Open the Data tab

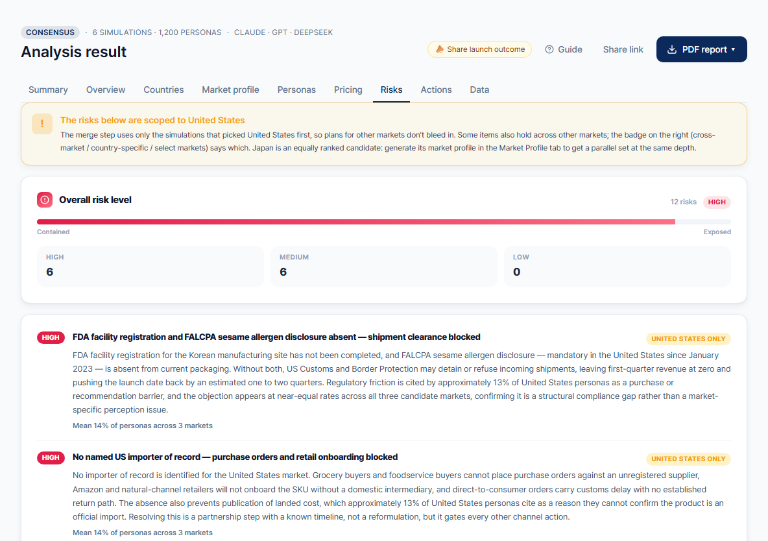pos(479,90)
